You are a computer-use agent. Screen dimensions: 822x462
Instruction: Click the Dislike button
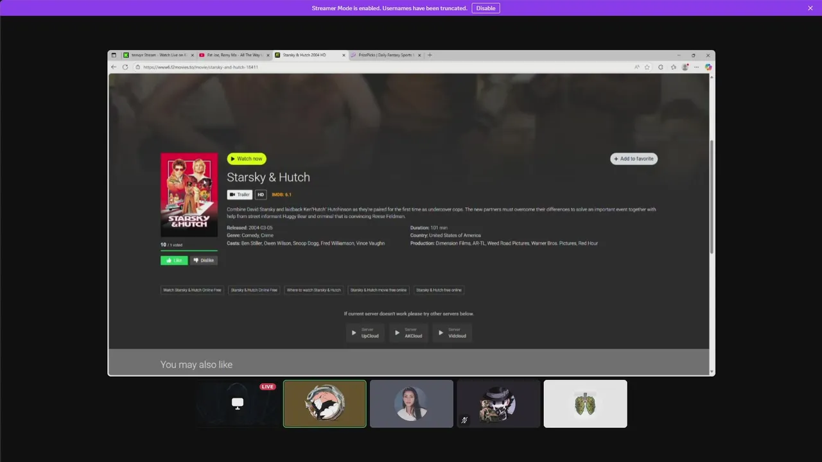pyautogui.click(x=204, y=261)
